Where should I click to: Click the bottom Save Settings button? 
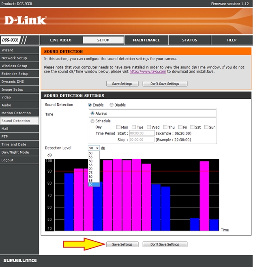click(x=122, y=244)
